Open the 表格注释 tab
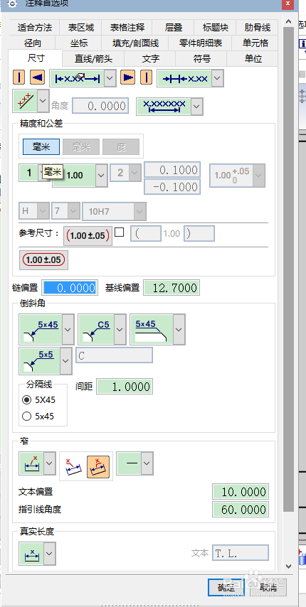 [127, 28]
